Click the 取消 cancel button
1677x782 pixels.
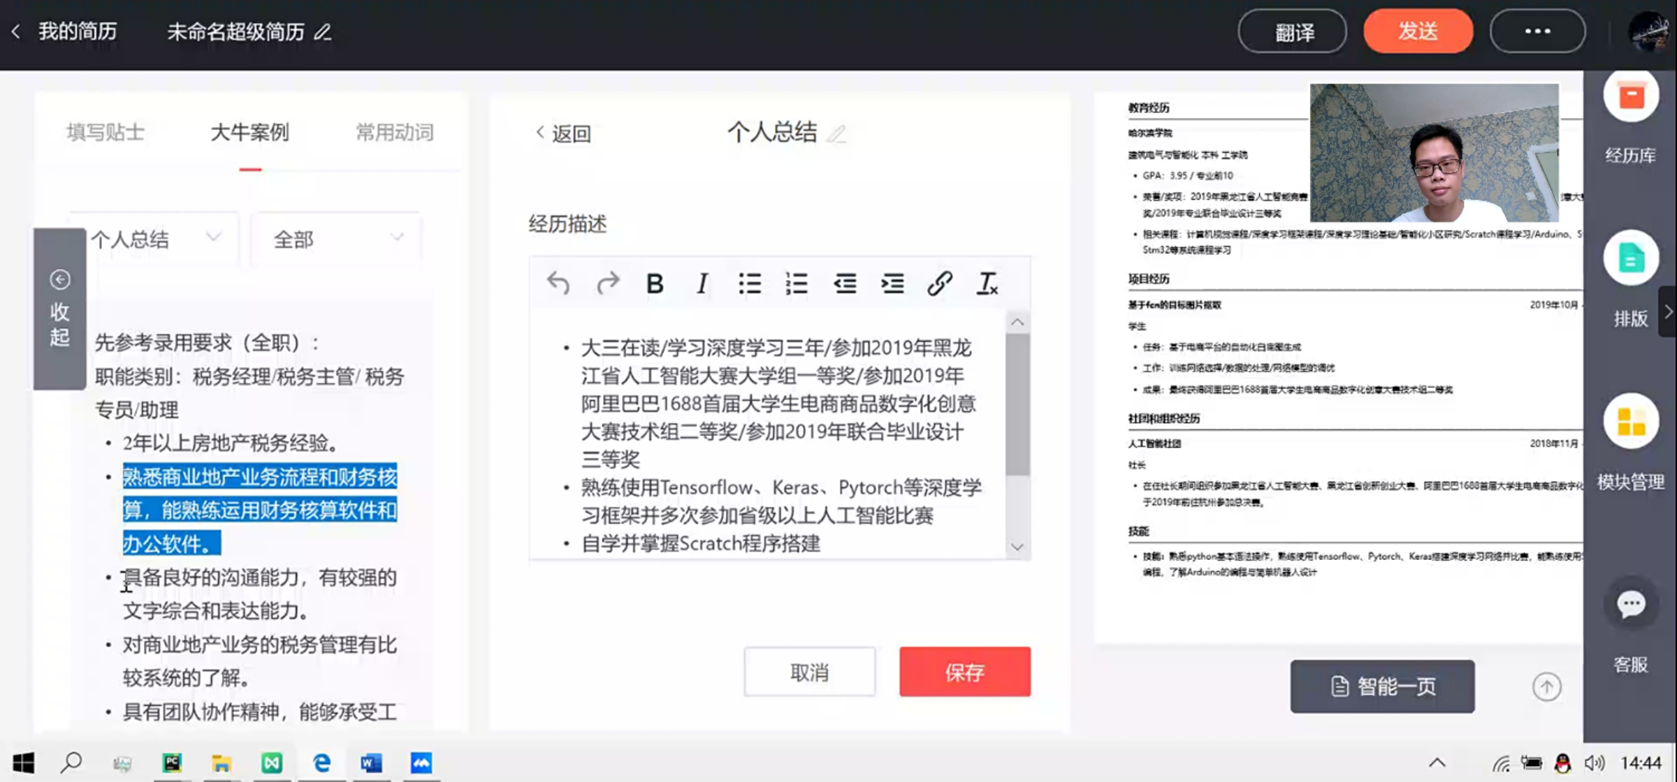(x=809, y=672)
